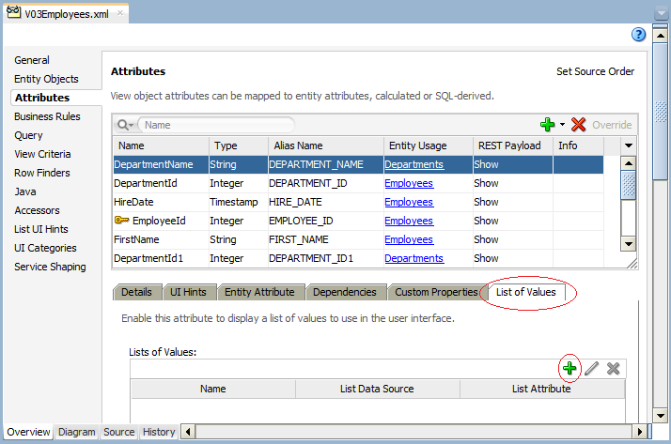Click the Override button

tap(612, 125)
